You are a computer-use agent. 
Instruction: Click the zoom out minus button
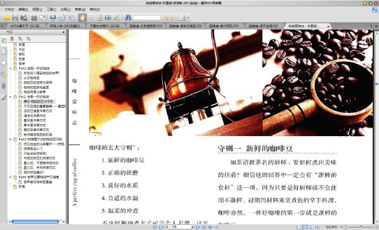pos(346,227)
